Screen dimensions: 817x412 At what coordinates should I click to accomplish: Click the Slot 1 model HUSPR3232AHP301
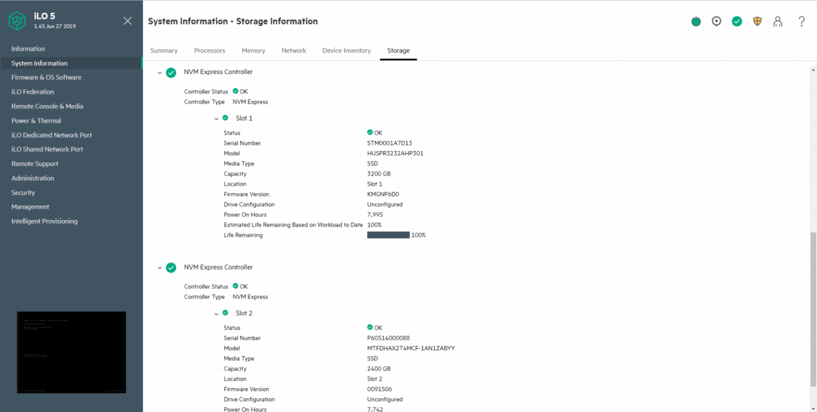pos(395,153)
